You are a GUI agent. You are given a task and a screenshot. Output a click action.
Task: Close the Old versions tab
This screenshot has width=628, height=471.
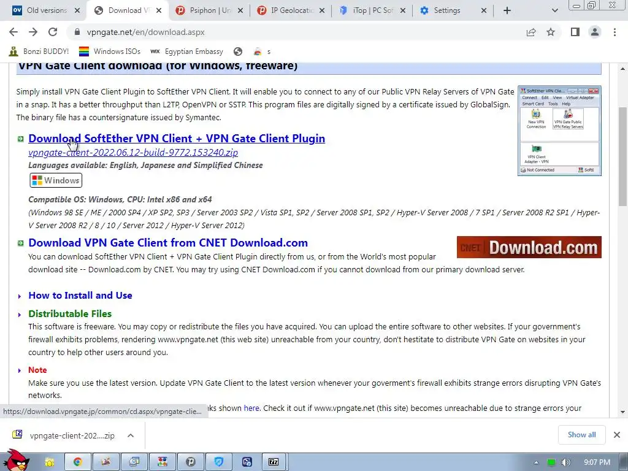click(x=77, y=10)
